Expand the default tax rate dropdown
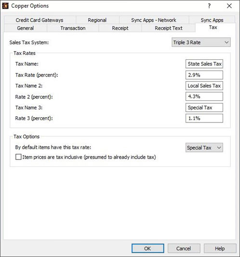The height and width of the screenshot is (257, 240). [x=204, y=148]
